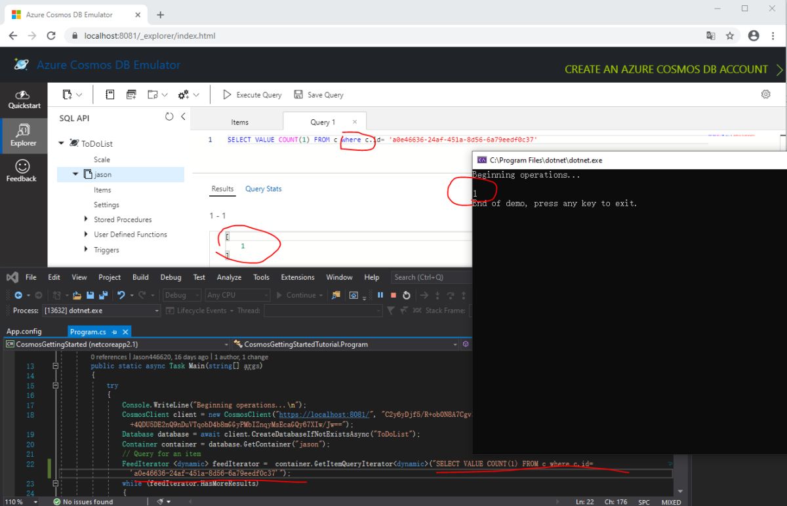The width and height of the screenshot is (787, 506).
Task: Expand the Stored Procedures node
Action: click(87, 220)
